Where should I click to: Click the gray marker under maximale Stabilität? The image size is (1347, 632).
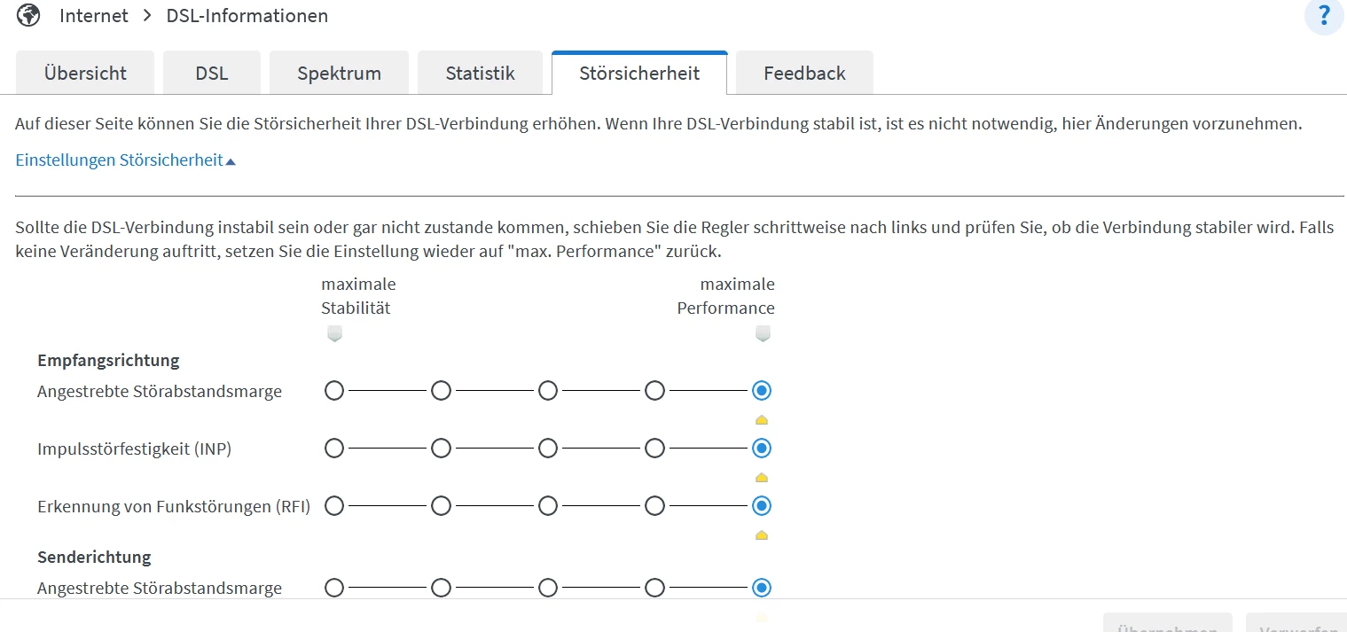coord(334,334)
